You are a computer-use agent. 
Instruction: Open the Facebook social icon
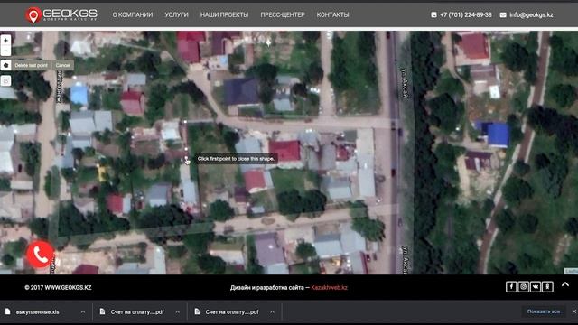(511, 287)
